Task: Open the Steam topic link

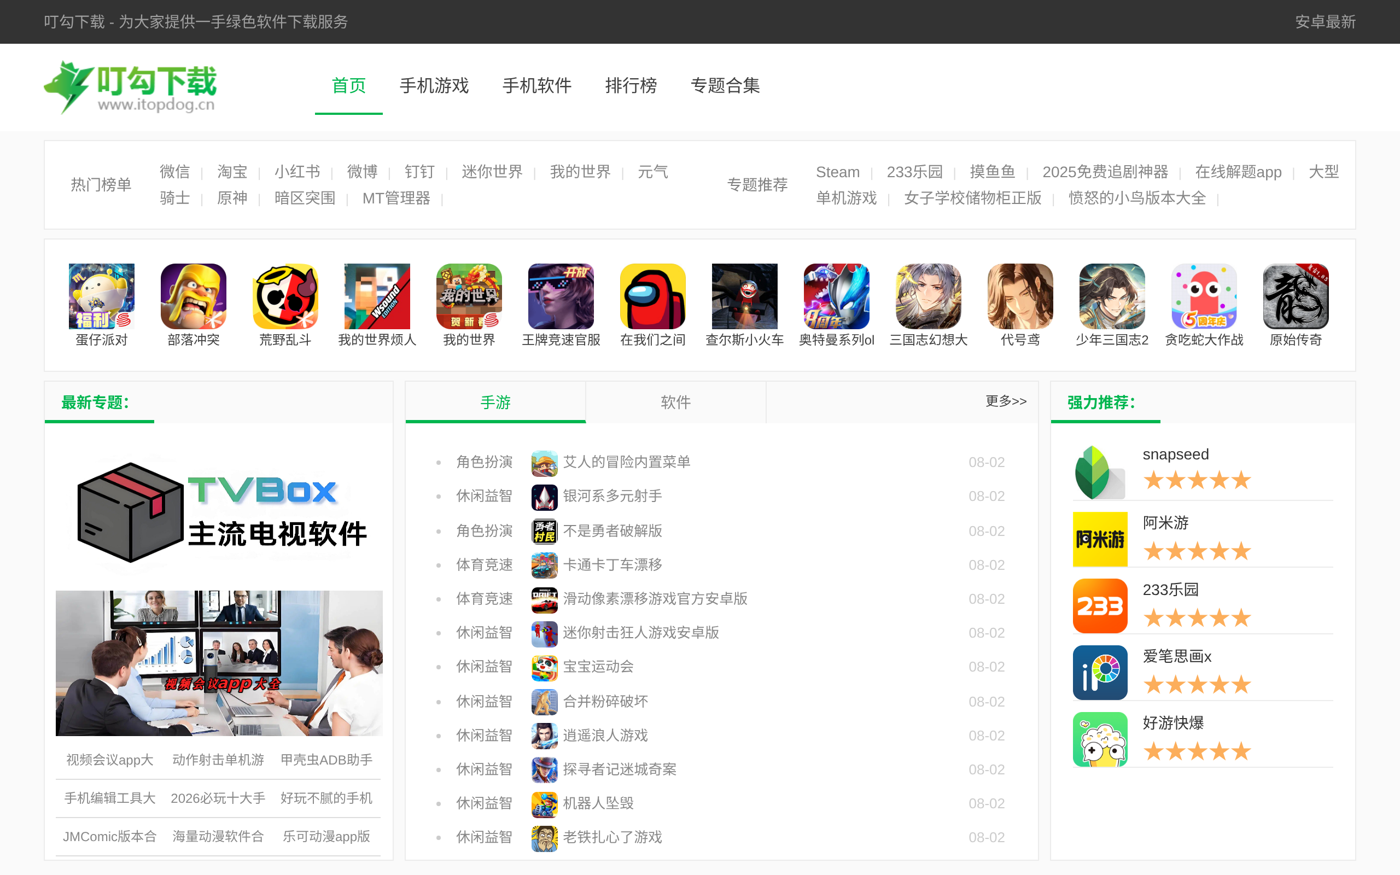Action: pos(838,172)
